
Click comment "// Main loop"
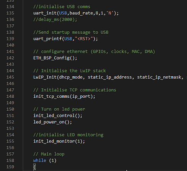49,154
